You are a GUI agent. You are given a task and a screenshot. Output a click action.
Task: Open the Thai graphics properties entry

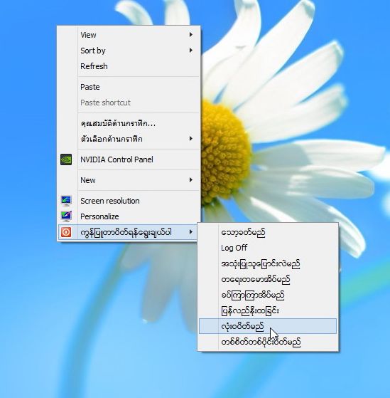(129, 124)
